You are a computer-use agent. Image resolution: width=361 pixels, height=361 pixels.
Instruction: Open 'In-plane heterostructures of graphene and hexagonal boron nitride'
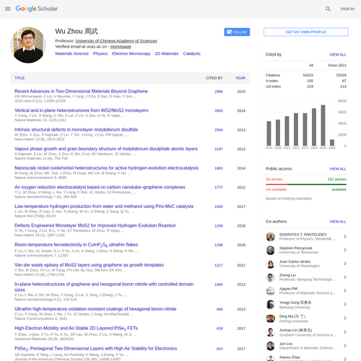(104, 287)
